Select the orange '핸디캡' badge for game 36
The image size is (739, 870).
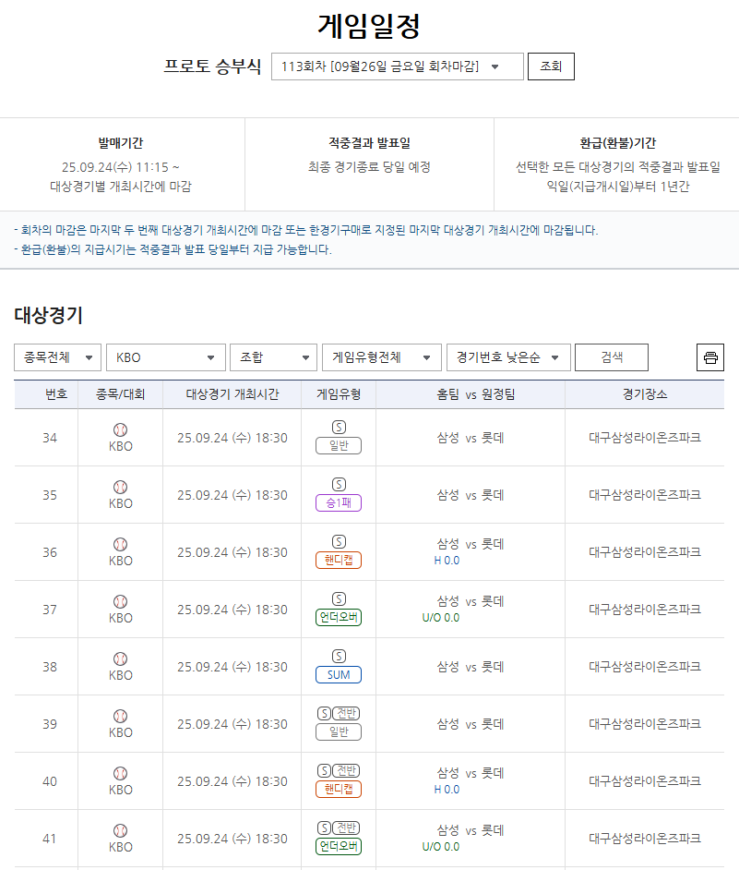pos(337,560)
